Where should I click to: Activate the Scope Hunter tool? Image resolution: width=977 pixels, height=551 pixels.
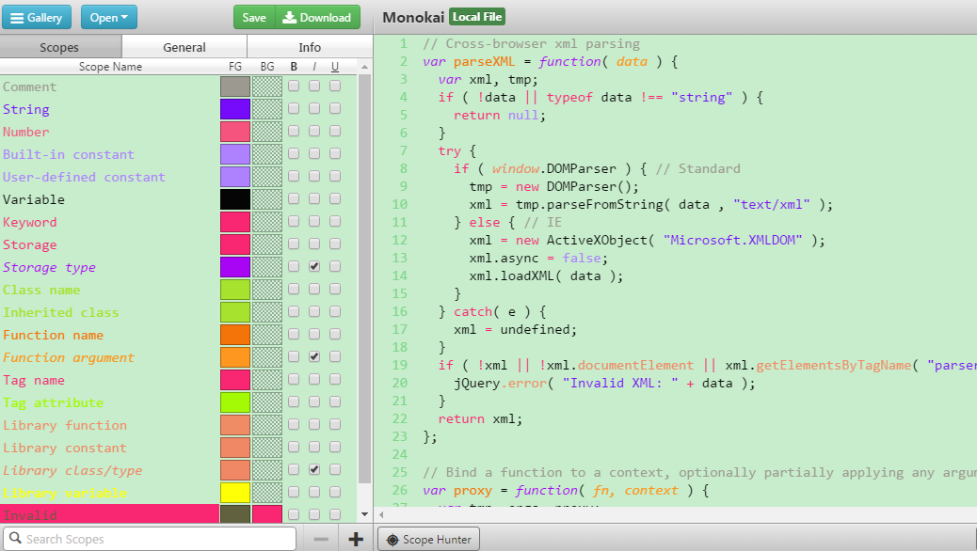[x=428, y=539]
